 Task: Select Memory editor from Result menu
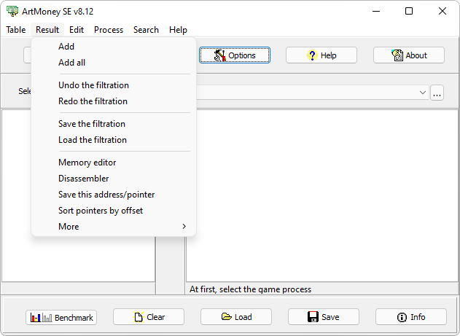point(87,163)
